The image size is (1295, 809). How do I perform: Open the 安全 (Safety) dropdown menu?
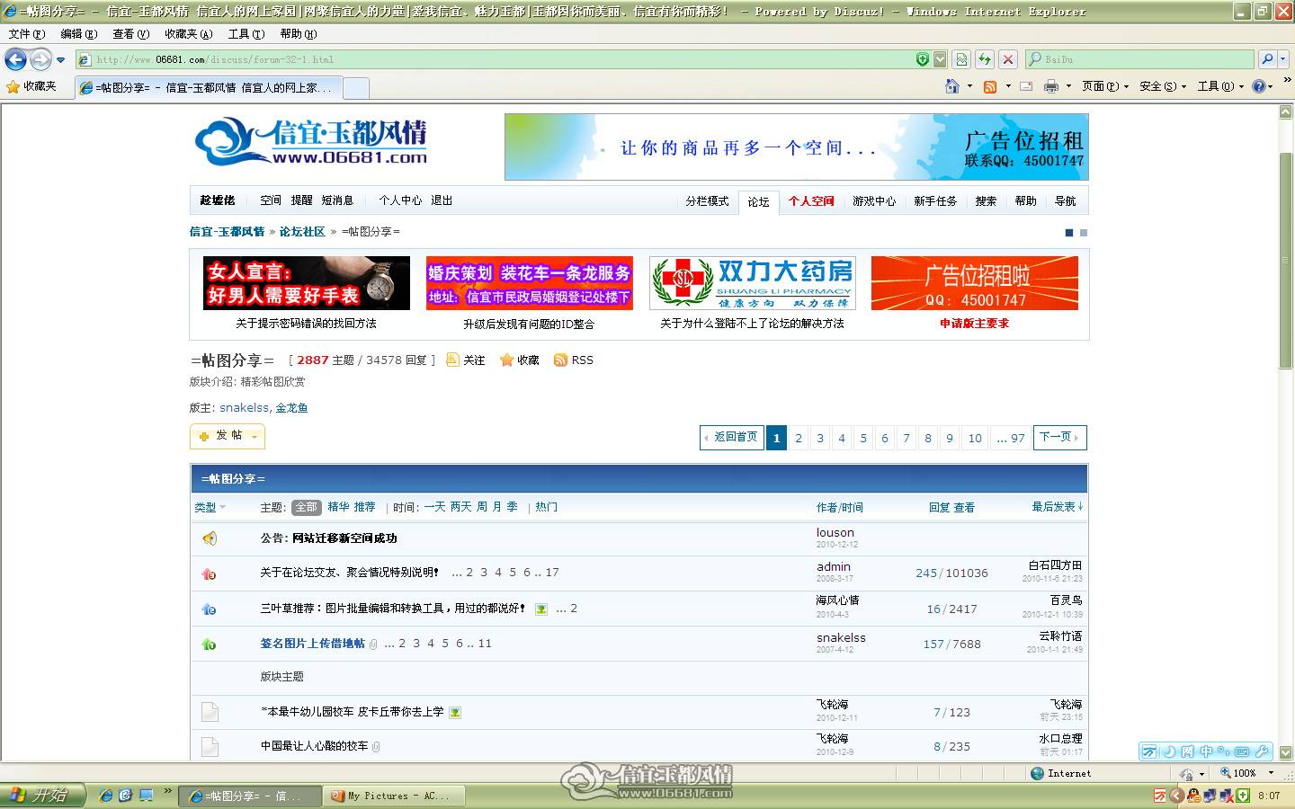click(x=1162, y=86)
